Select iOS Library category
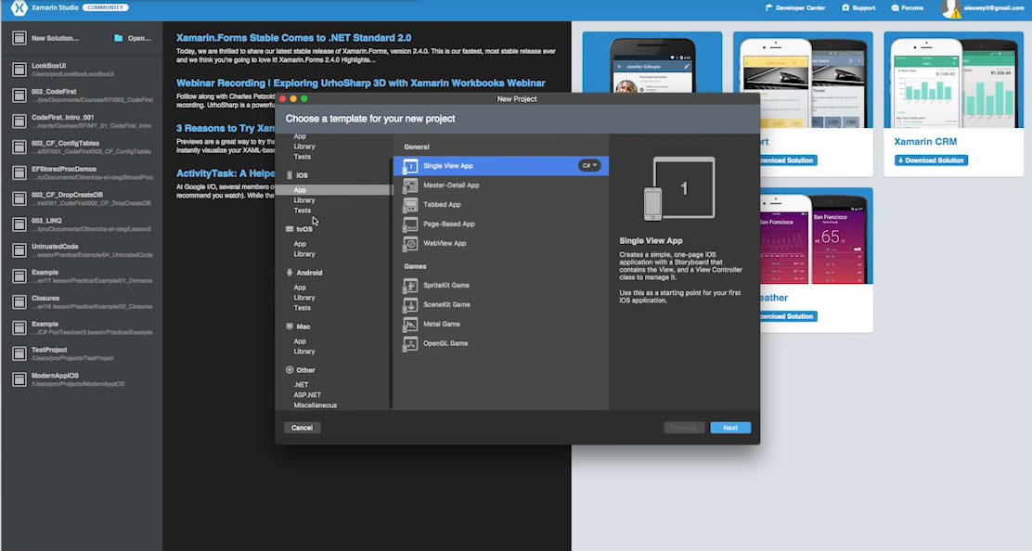Image resolution: width=1032 pixels, height=551 pixels. tap(304, 200)
